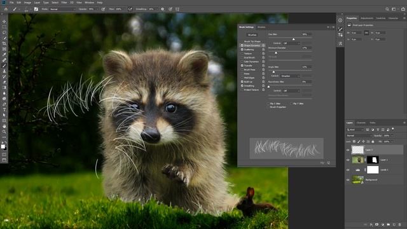Select the Crop tool
407x229 pixels.
point(4,43)
